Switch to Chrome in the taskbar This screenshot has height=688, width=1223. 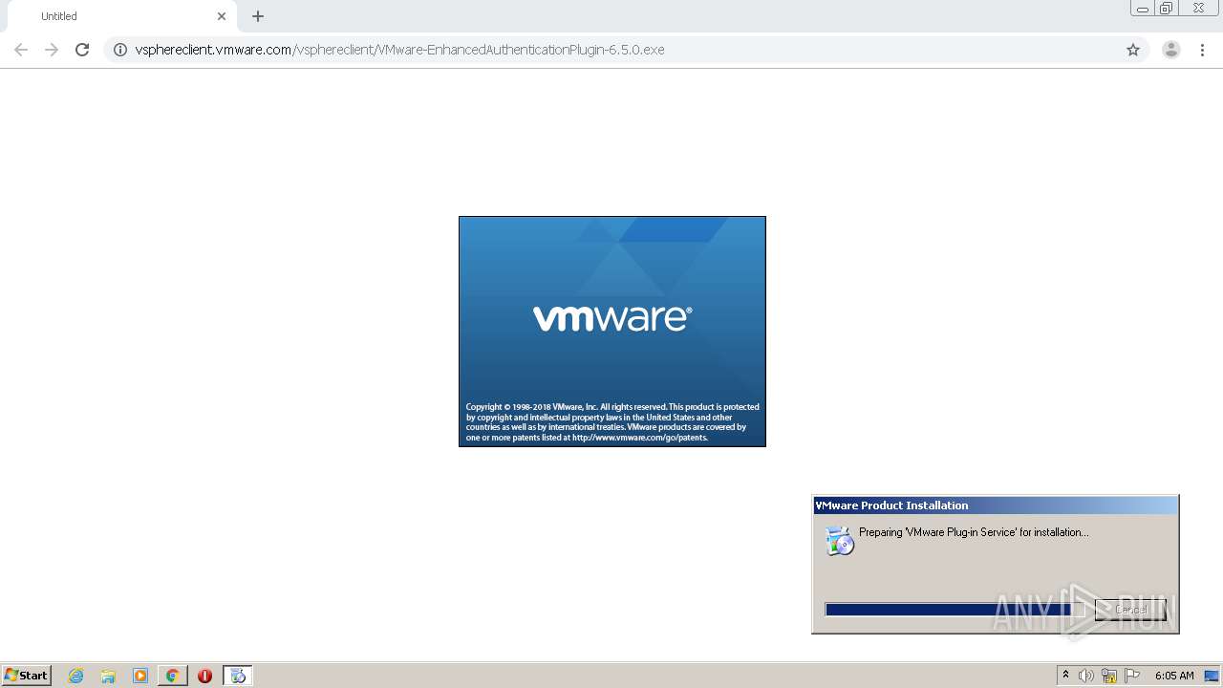[172, 676]
